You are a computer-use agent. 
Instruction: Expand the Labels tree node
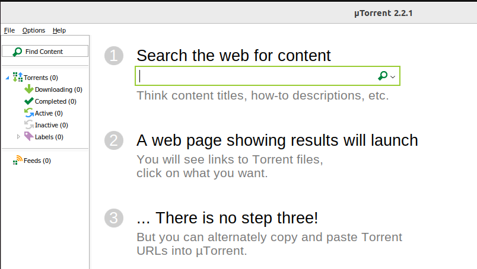pyautogui.click(x=18, y=137)
